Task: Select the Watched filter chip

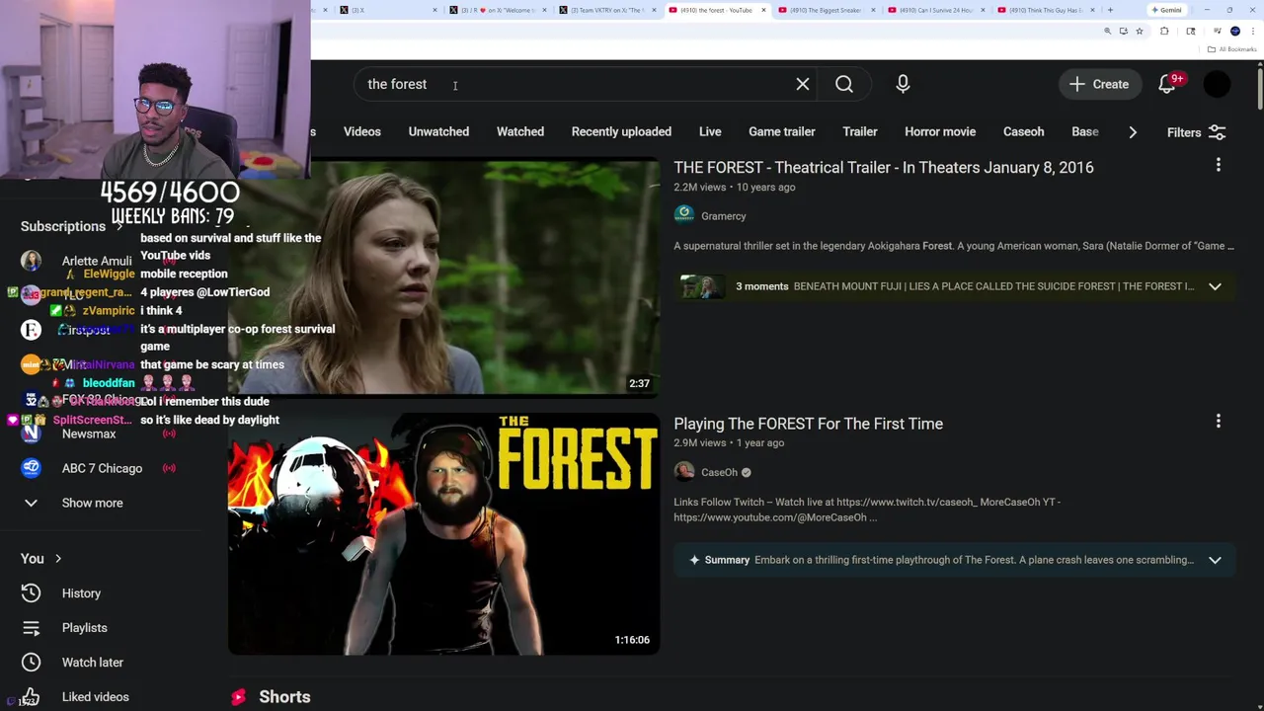Action: 520,131
